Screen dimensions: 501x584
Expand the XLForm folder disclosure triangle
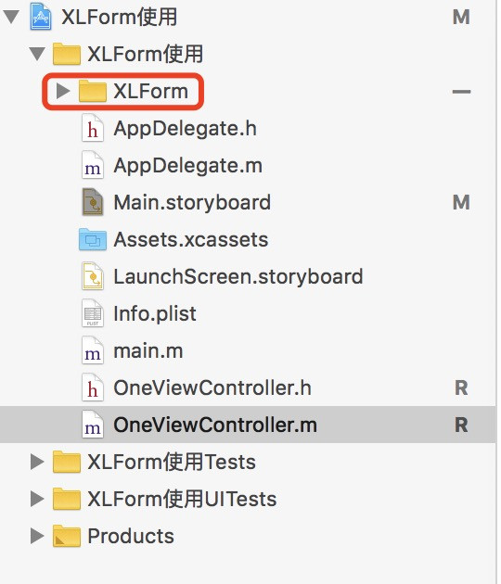tap(63, 91)
